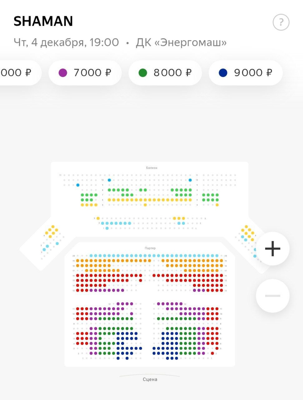Click the Сцена stage label

tap(150, 379)
